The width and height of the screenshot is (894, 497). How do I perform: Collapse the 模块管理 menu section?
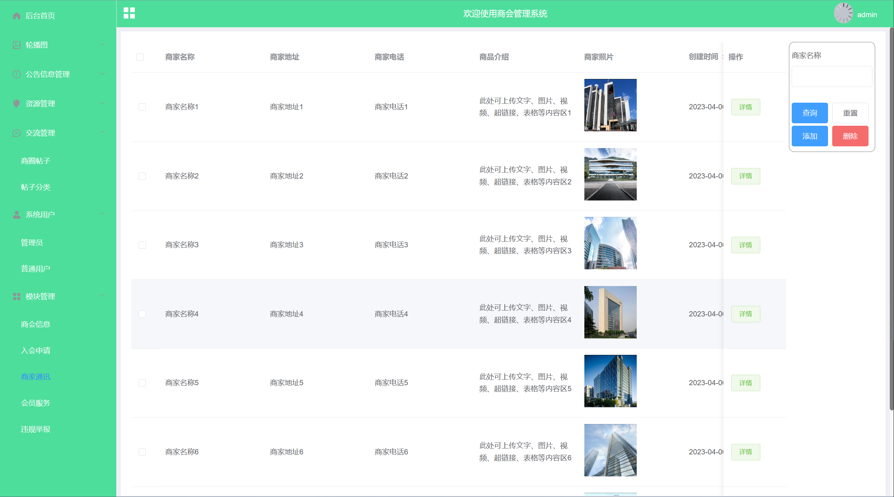coord(103,296)
